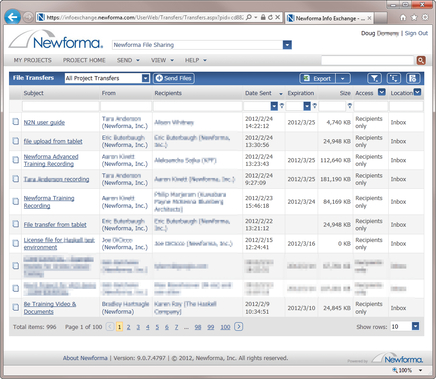Open PROJECT HOME menu item
Screen dimensions: 436x379
click(x=84, y=60)
